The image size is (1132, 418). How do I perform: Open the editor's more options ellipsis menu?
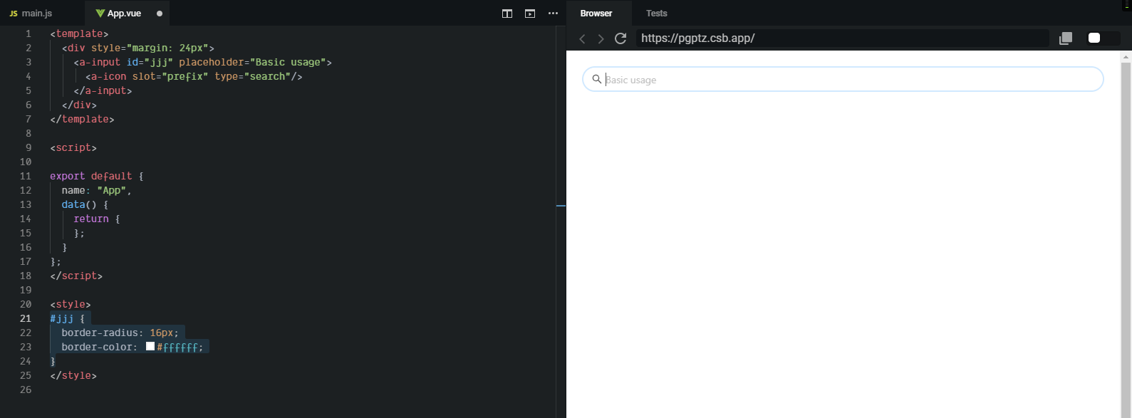(553, 14)
